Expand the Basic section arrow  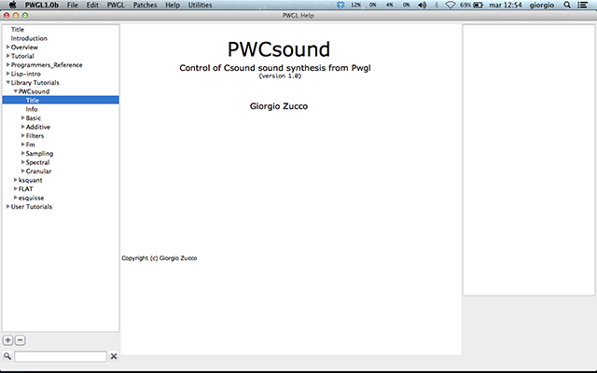22,117
